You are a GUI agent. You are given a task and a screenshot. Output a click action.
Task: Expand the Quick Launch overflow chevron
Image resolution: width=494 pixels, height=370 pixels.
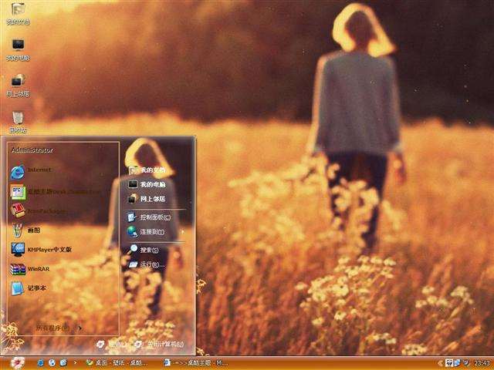point(75,363)
